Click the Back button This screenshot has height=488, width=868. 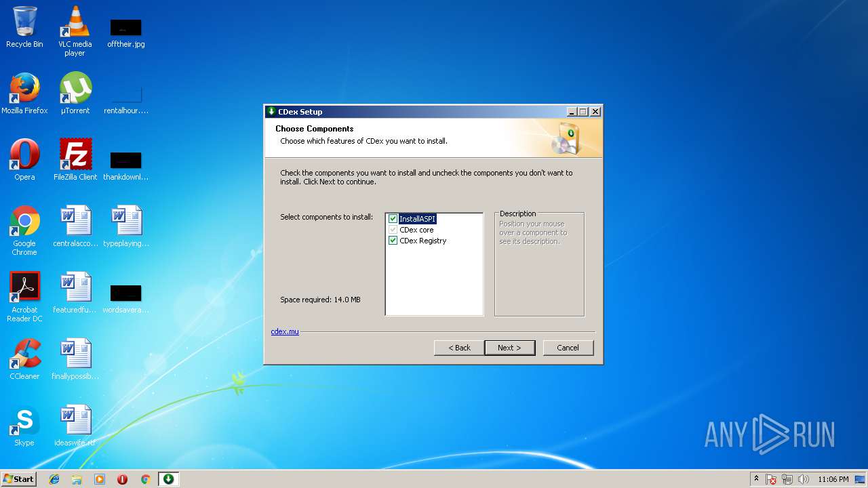pyautogui.click(x=459, y=348)
